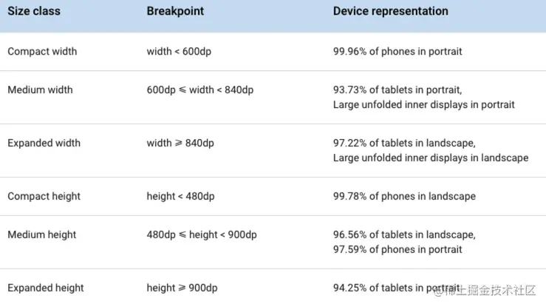Viewport: 546px width, 307px height.
Task: Click 93.73% of tablets in portrait text
Action: 397,90
